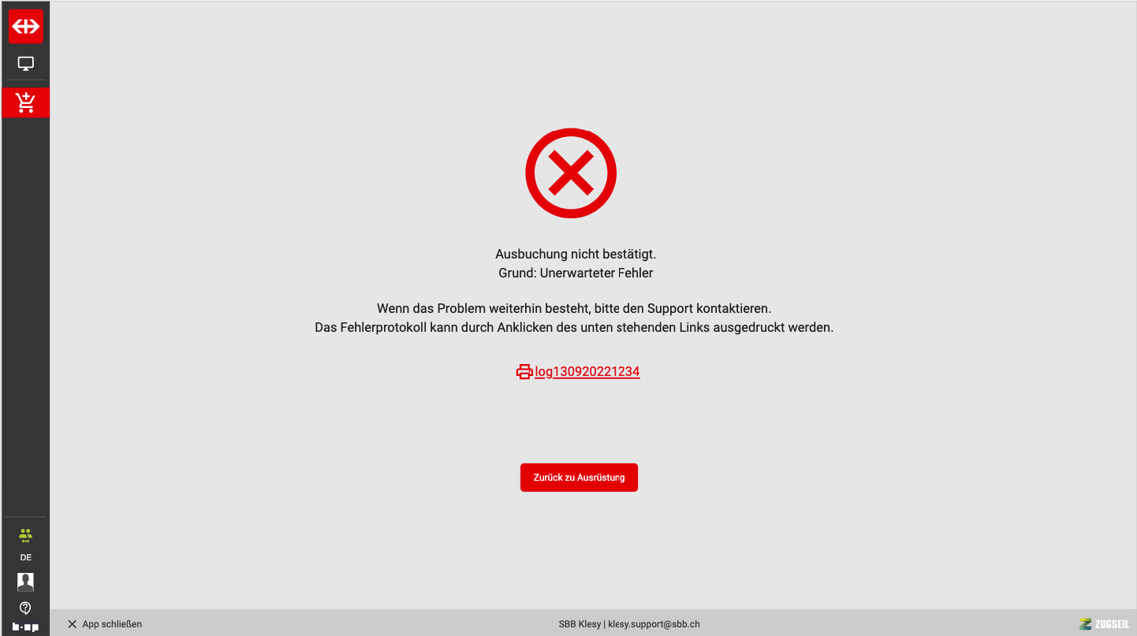Open the monitor dashboard icon
Screen dimensions: 1137x636
tap(25, 64)
